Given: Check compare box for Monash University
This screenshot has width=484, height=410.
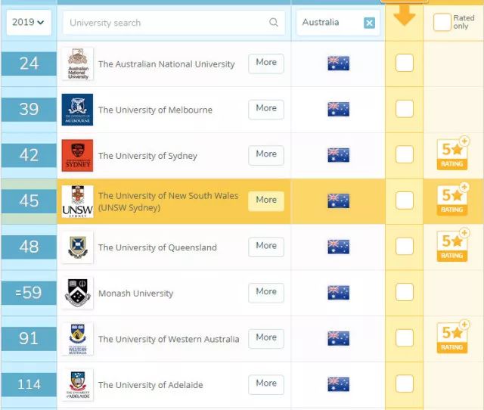Looking at the screenshot, I should pos(405,292).
